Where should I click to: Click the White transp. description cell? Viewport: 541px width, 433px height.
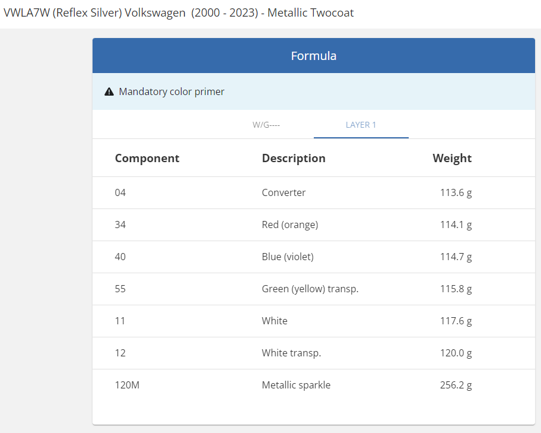pos(291,353)
